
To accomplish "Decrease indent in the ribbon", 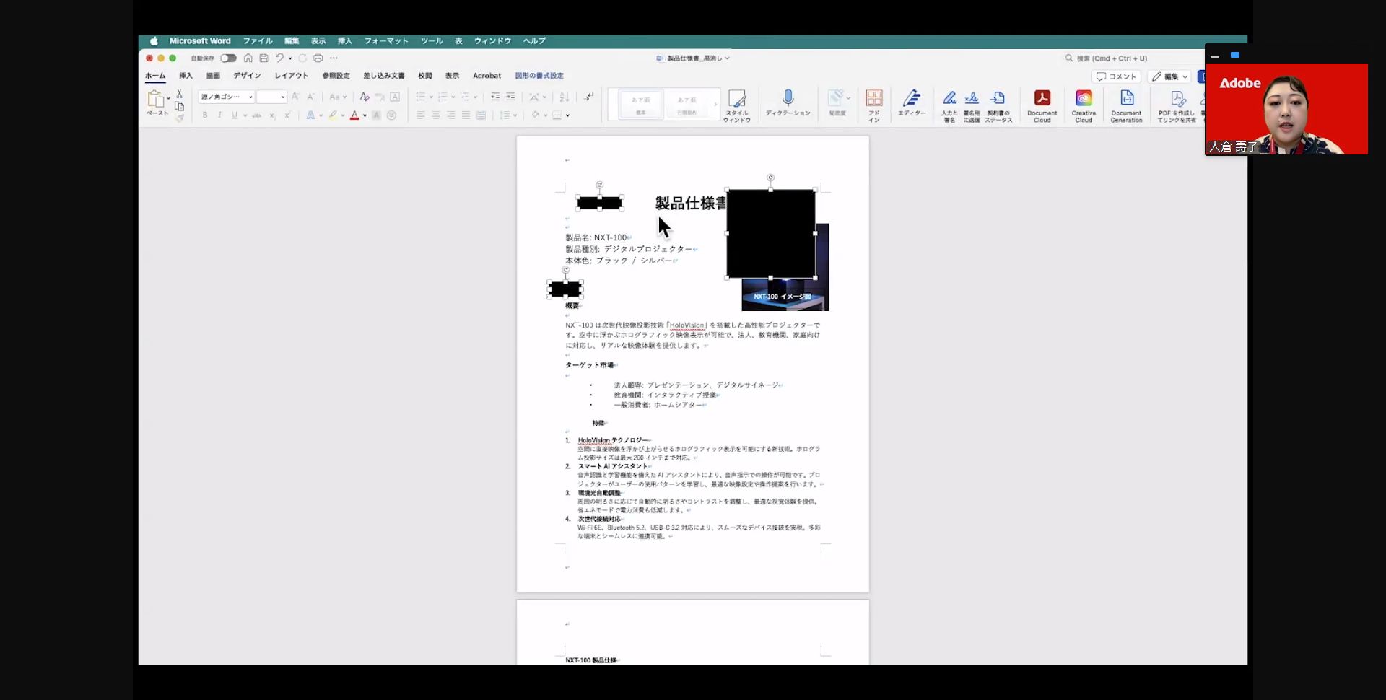I will point(495,97).
